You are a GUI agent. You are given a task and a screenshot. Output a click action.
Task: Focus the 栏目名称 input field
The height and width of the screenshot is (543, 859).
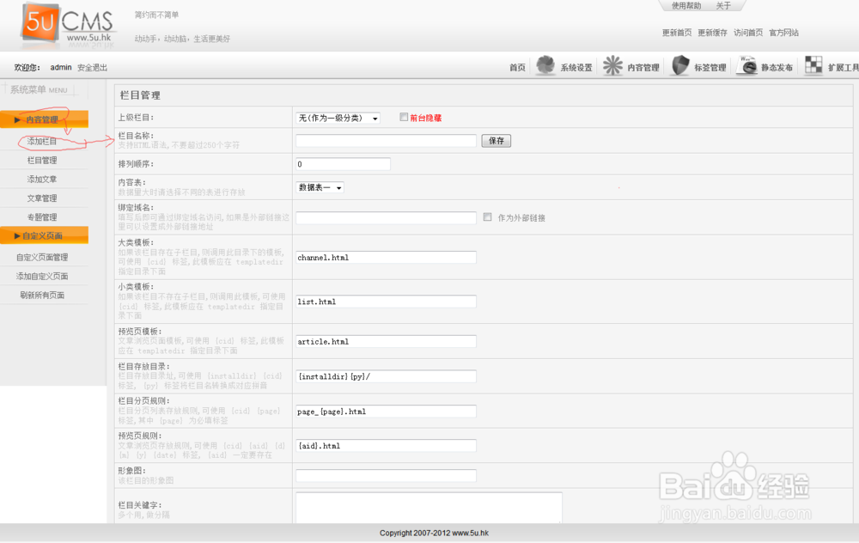click(x=387, y=141)
